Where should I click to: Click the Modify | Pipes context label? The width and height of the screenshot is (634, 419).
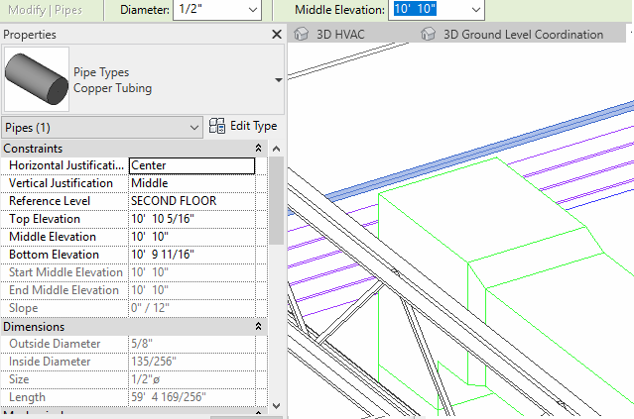45,10
